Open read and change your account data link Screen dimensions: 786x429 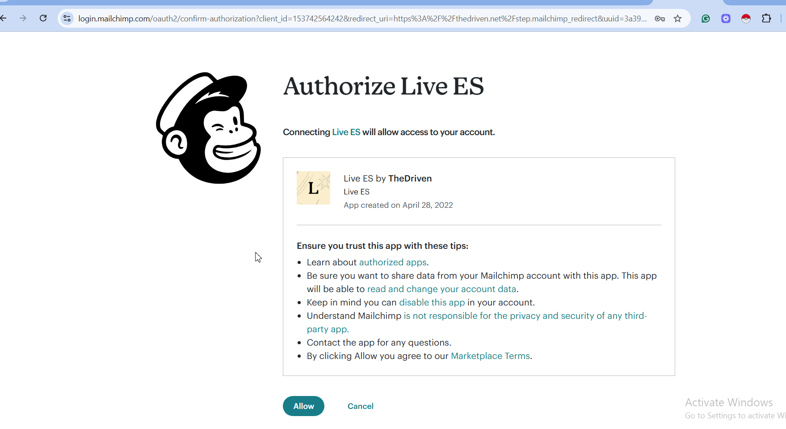point(441,289)
